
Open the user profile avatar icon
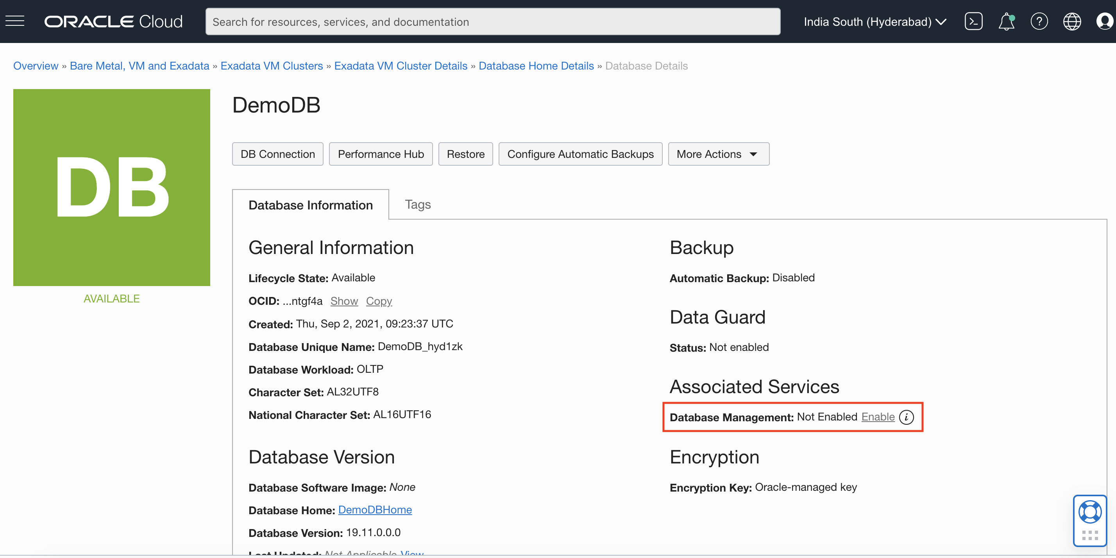coord(1104,21)
